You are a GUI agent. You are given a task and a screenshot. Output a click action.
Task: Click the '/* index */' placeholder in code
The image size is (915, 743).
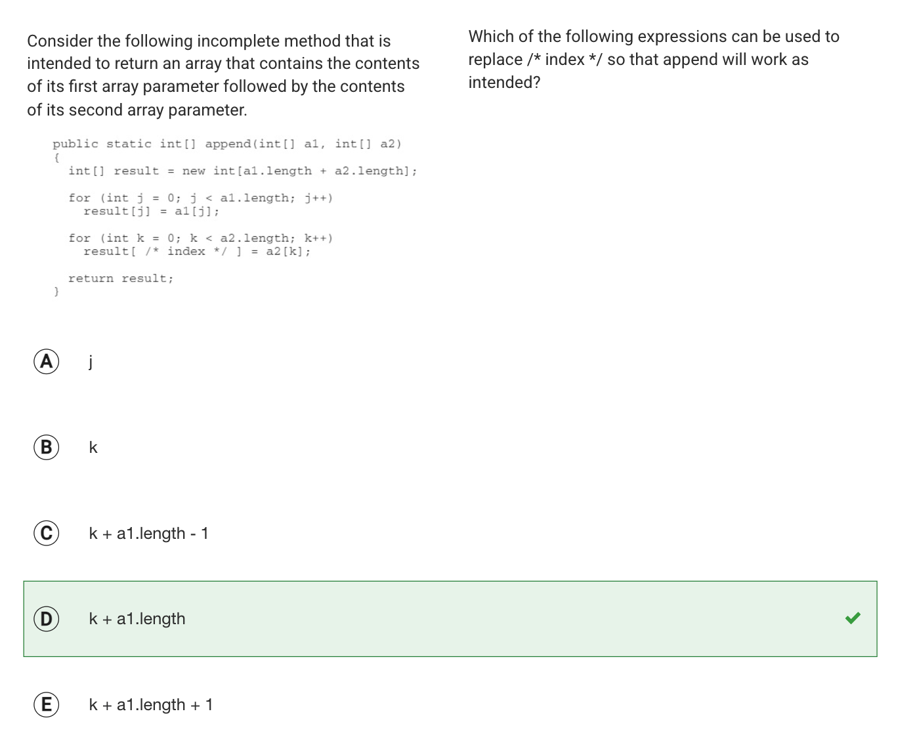tap(186, 251)
